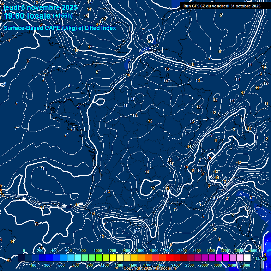Image resolution: width=271 pixels, height=271 pixels.
Task: Click the legend label '1300'
Action: [119, 265]
